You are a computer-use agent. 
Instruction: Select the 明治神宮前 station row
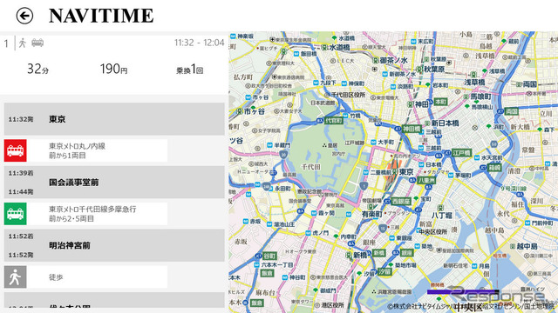(114, 245)
